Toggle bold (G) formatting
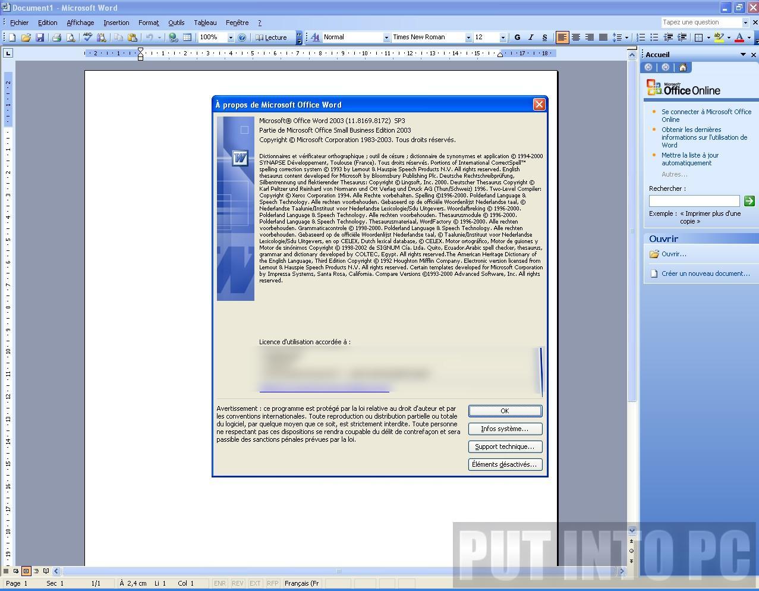This screenshot has height=591, width=759. click(x=517, y=37)
